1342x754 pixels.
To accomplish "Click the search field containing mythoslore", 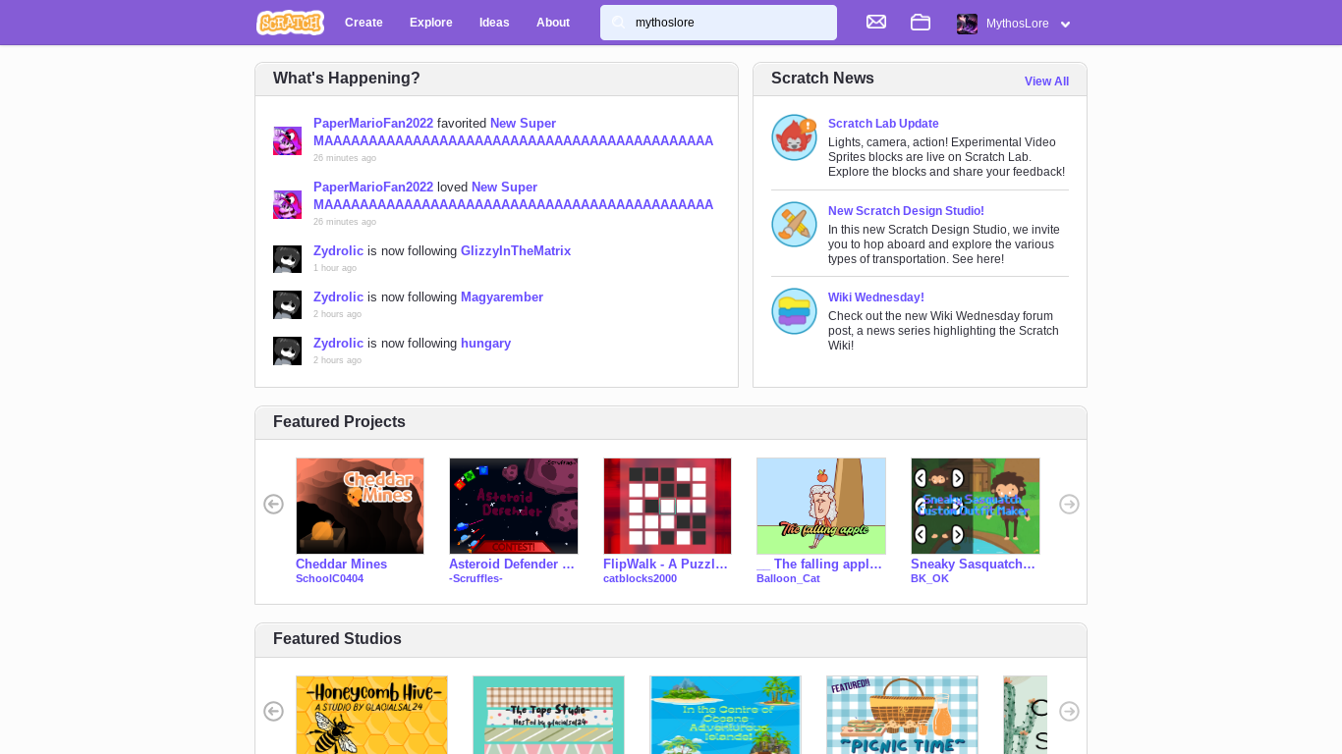I will click(718, 23).
